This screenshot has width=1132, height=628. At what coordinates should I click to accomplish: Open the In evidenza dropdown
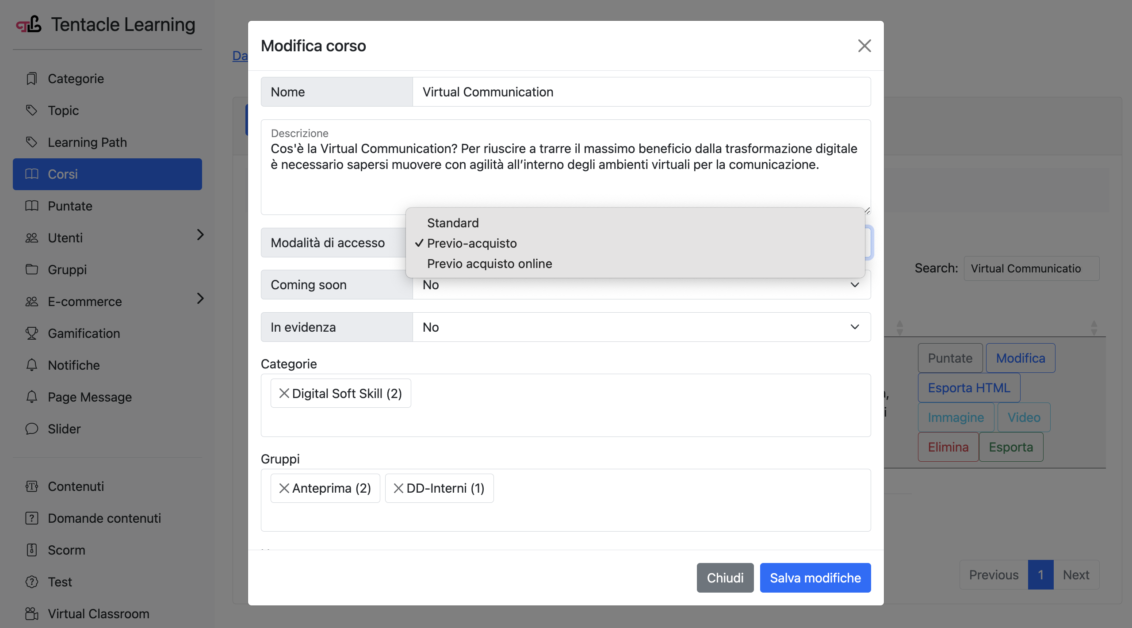[x=641, y=327]
